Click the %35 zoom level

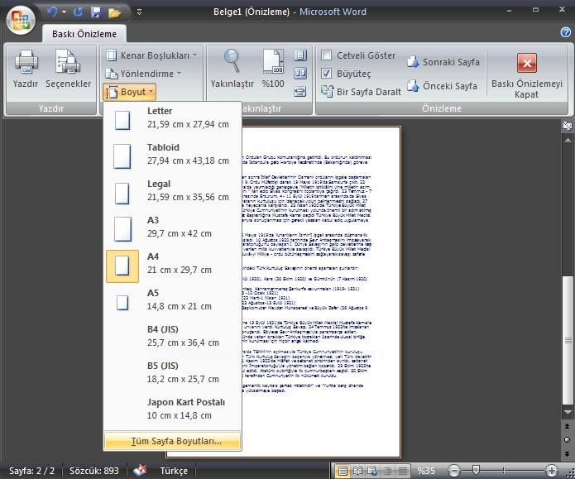(426, 471)
